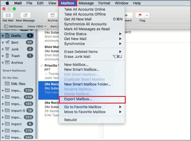191x141 pixels.
Task: Open the Flag dropdown arrow
Action: (x=147, y=15)
